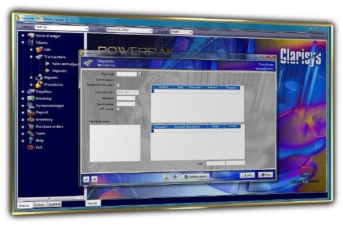Open the Language dropdown
This screenshot has height=228, width=343.
pos(191,32)
